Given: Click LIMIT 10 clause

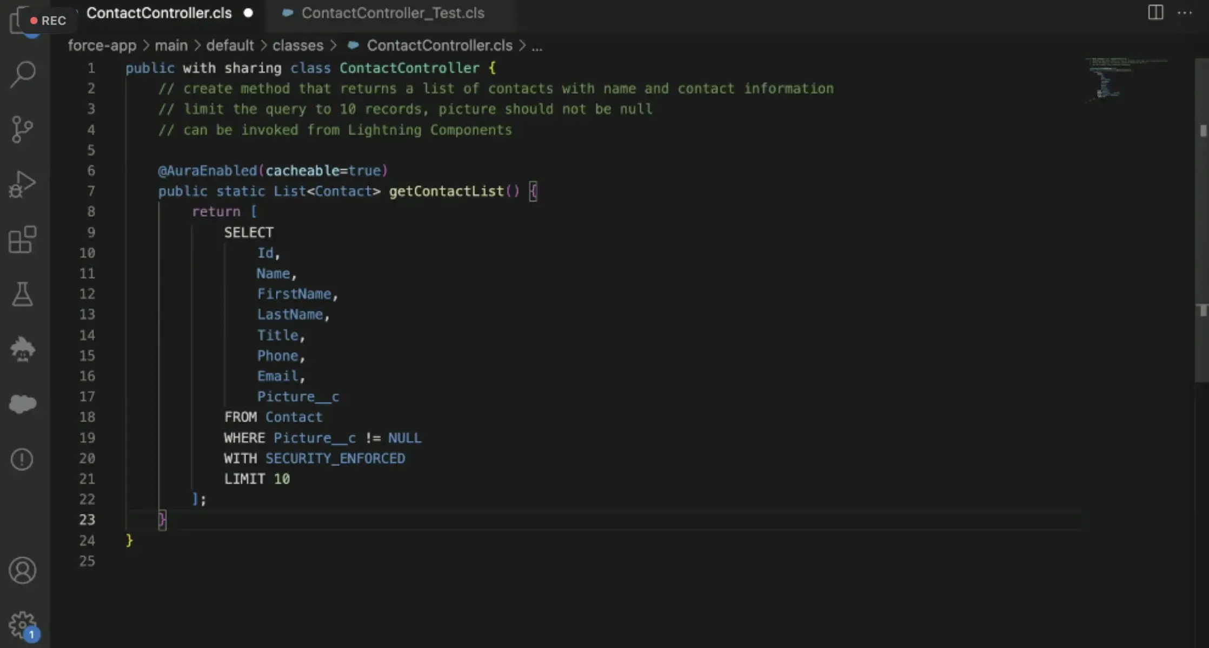Looking at the screenshot, I should tap(257, 479).
